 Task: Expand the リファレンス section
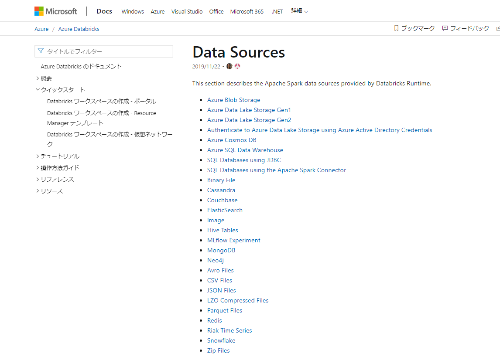[x=38, y=179]
